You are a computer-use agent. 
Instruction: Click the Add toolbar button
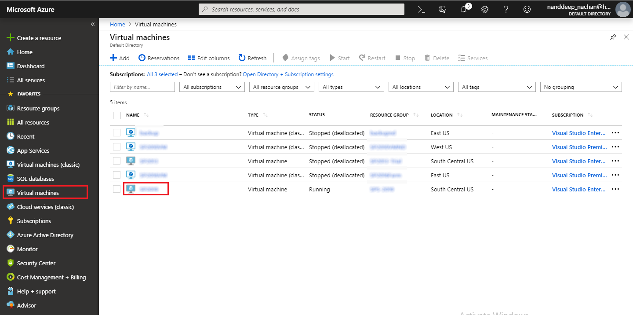coord(120,58)
